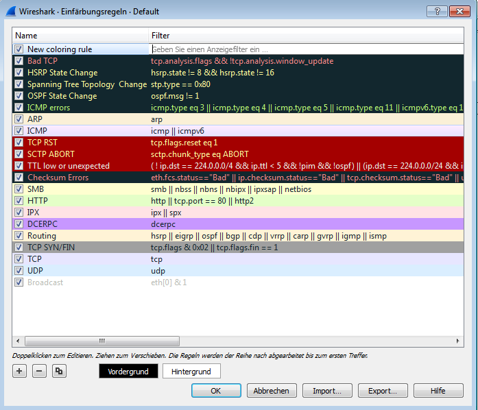478x410 pixels.
Task: Disable the HSRP State Change rule
Action: click(x=19, y=73)
